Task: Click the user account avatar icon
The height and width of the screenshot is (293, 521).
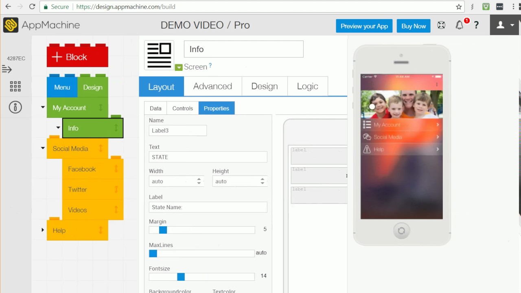Action: 500,25
